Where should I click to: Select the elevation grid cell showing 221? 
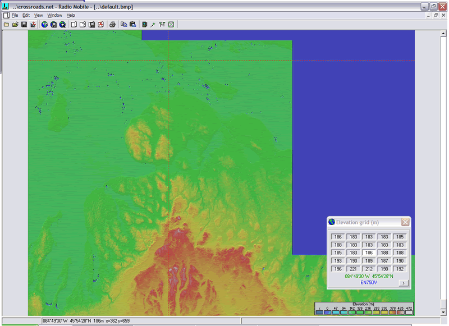353,269
